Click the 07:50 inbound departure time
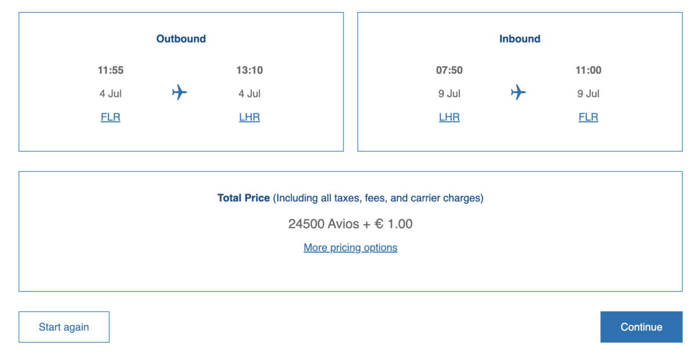The image size is (696, 356). 449,70
